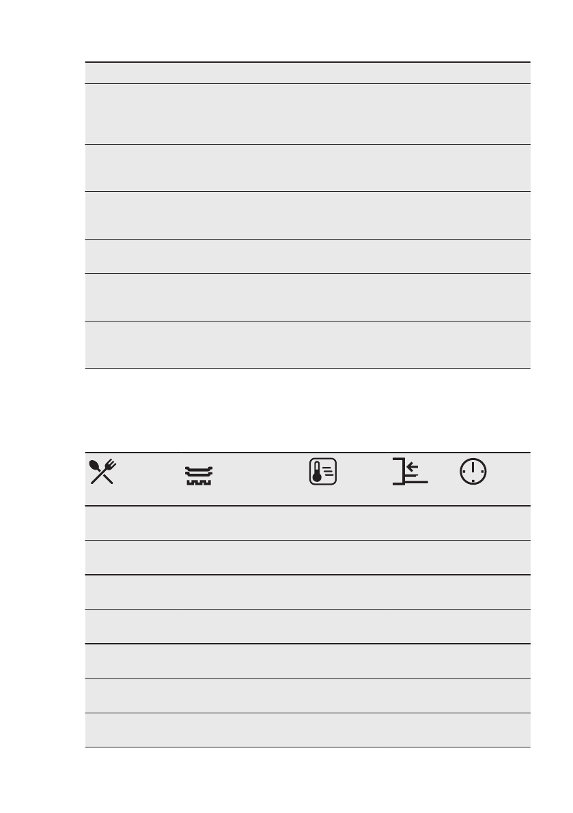This screenshot has width=573, height=813.
Task: Click the thermometer temperature icon
Action: [323, 472]
